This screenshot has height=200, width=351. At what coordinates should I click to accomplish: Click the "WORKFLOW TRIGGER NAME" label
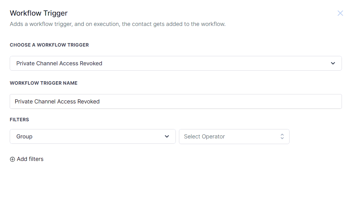pyautogui.click(x=44, y=83)
